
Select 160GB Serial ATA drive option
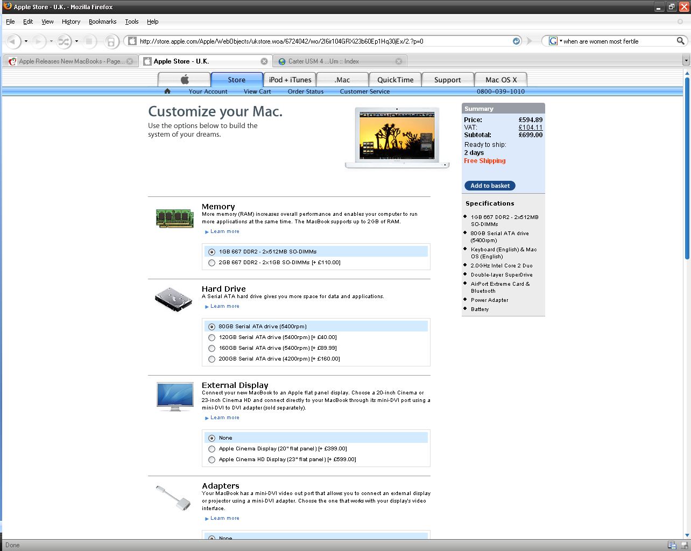point(211,348)
